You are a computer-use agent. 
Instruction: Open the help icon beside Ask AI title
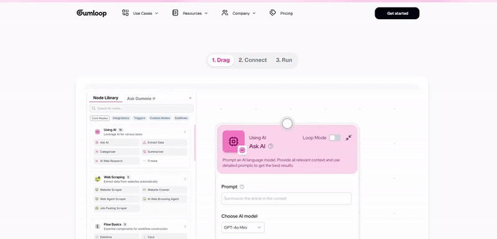click(x=270, y=147)
